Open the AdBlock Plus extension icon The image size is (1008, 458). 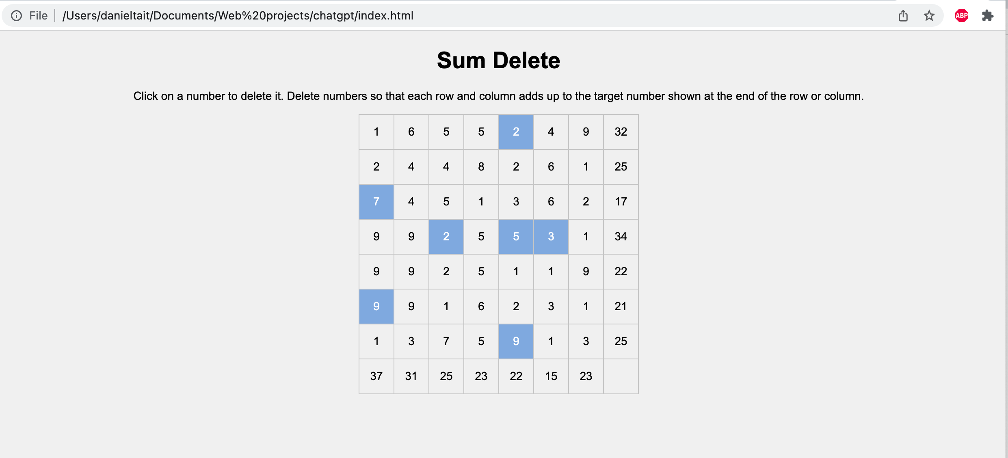coord(962,16)
